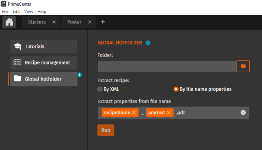Click inside the Folder path field
This screenshot has width=262, height=150.
coord(167,66)
